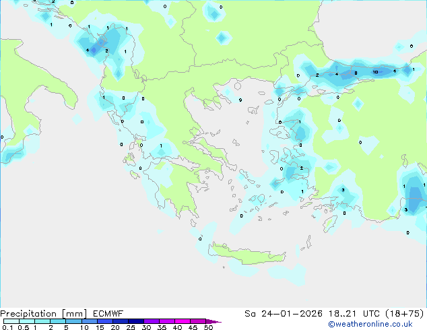Click the 20 mm legend tick label
Screen dimensions: 427x330
coord(115,328)
